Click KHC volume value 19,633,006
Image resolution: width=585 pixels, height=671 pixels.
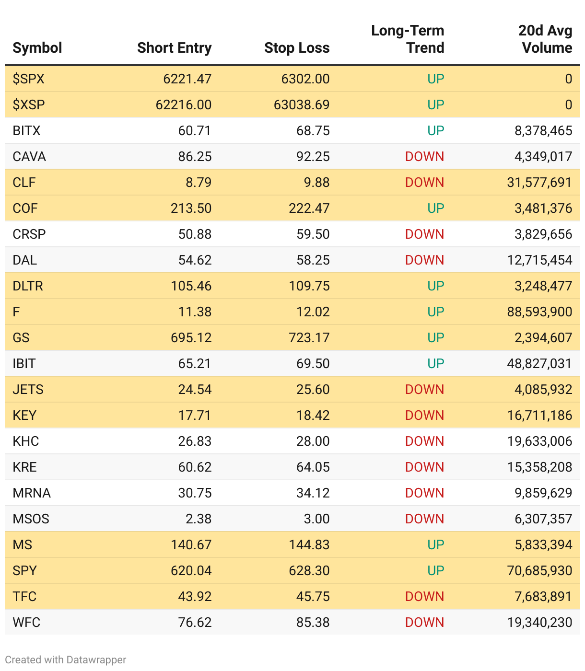[x=539, y=441]
